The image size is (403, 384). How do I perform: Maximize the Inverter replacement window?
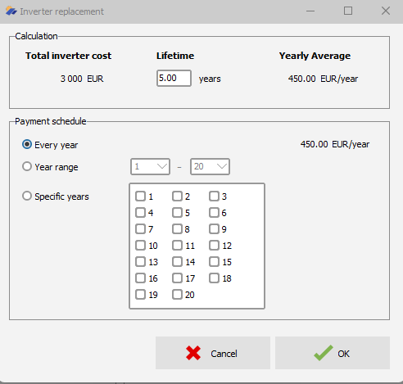click(x=348, y=11)
